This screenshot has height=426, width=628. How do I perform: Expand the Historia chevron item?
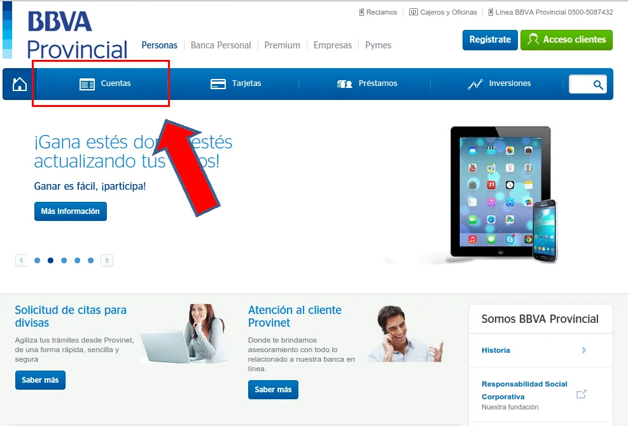click(x=583, y=350)
